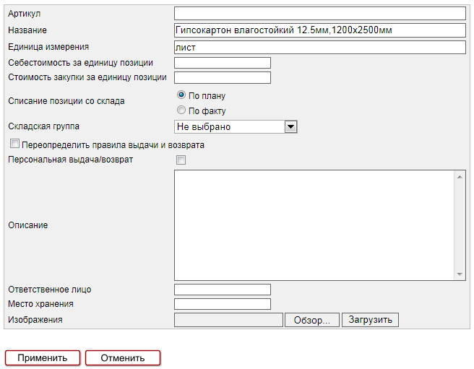Click the Описание scrollbar down arrow

coord(460,274)
